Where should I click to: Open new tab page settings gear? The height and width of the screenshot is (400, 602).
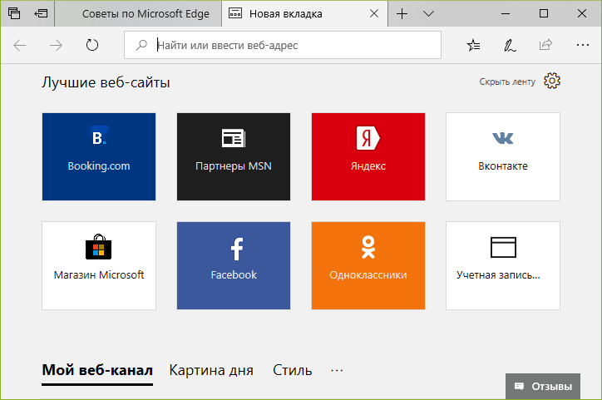pyautogui.click(x=552, y=81)
